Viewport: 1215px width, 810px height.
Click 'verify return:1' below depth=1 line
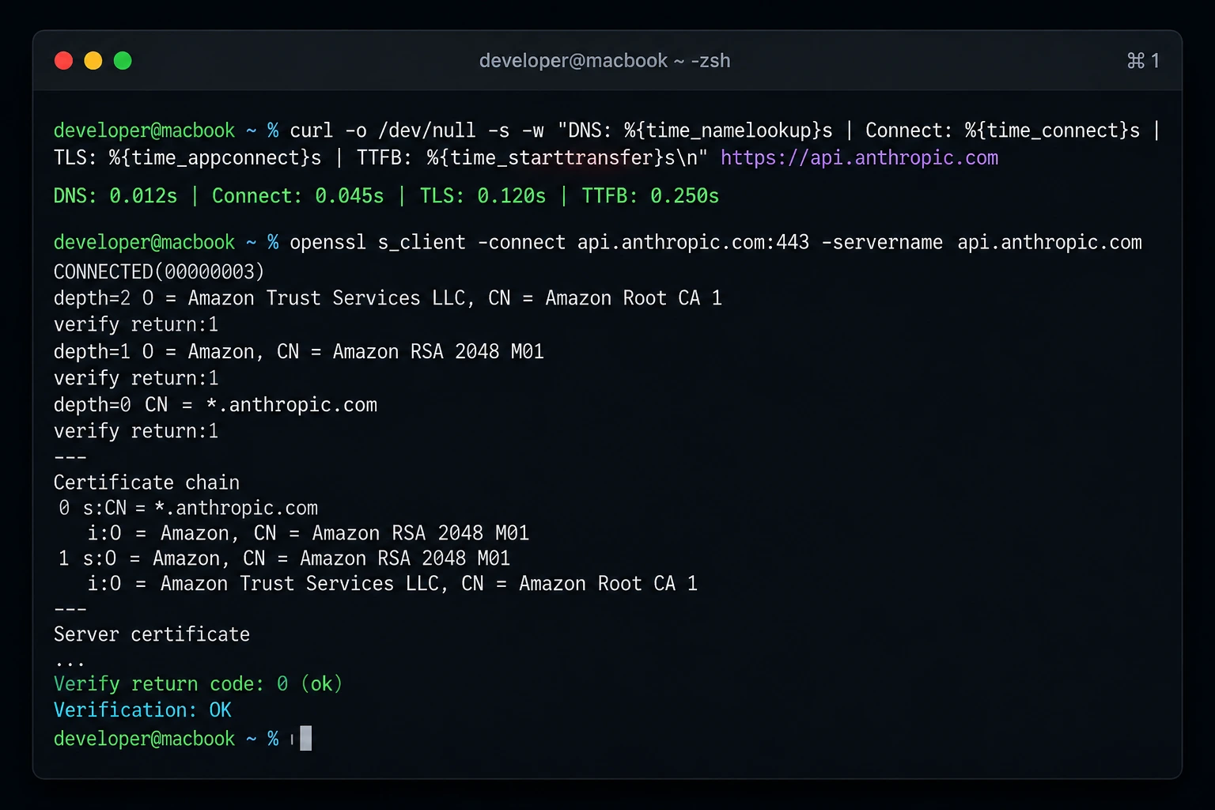coord(136,378)
